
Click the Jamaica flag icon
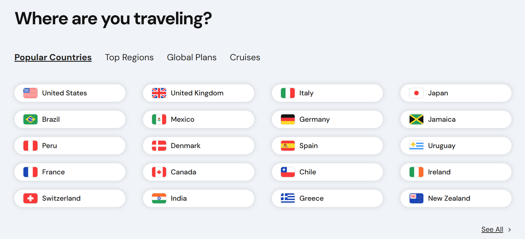point(416,119)
